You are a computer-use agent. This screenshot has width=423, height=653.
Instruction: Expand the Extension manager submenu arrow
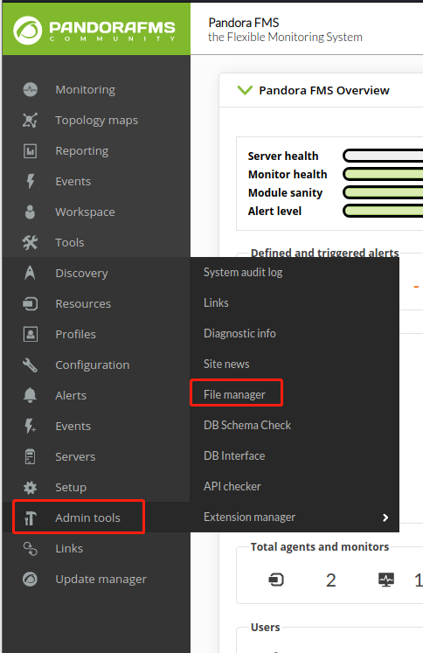tap(385, 518)
